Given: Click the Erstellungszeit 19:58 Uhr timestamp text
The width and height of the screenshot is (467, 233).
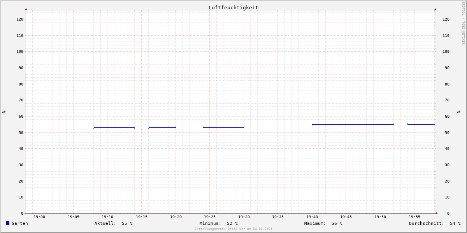Looking at the screenshot, I should tap(233, 229).
